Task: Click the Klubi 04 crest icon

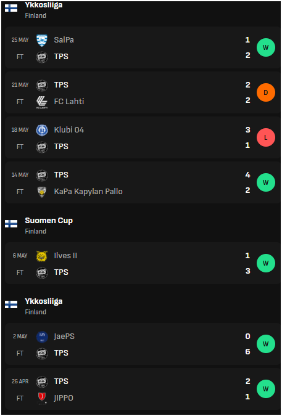Action: 42,130
